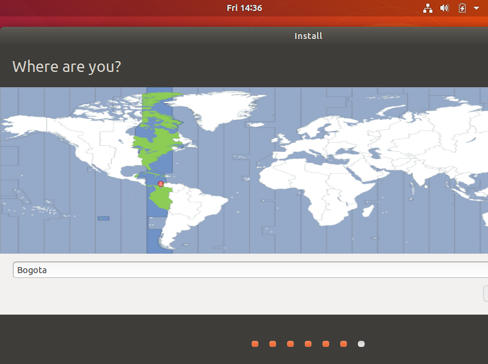488x364 pixels.
Task: Click the white final progress dot
Action: [361, 344]
